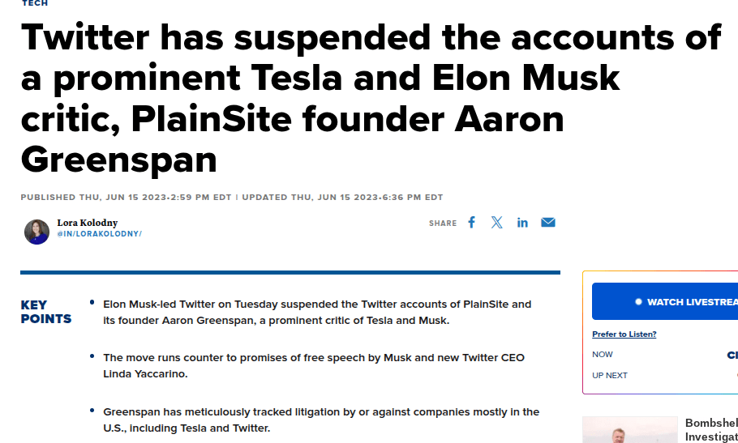Open the Bombshell article thumbnail

[x=629, y=430]
